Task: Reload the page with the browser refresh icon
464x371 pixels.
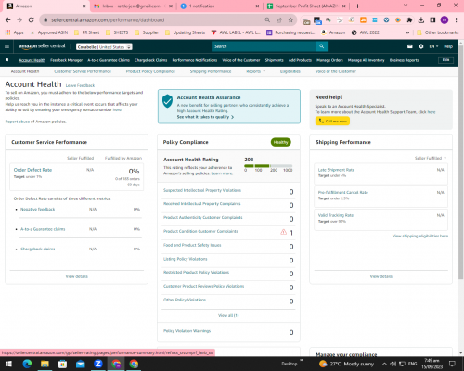Action: point(31,20)
